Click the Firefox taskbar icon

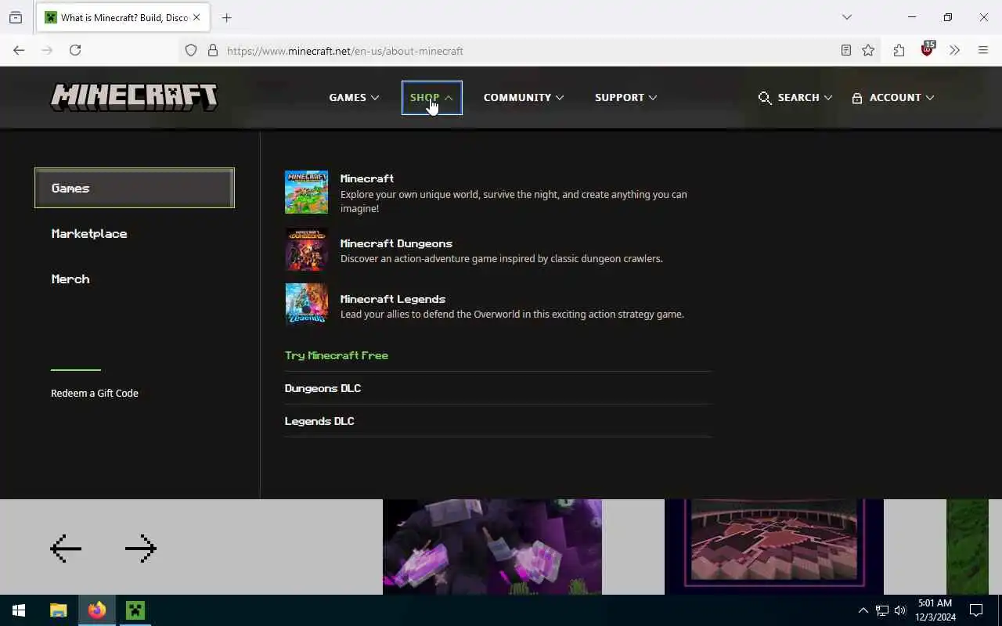(x=97, y=610)
